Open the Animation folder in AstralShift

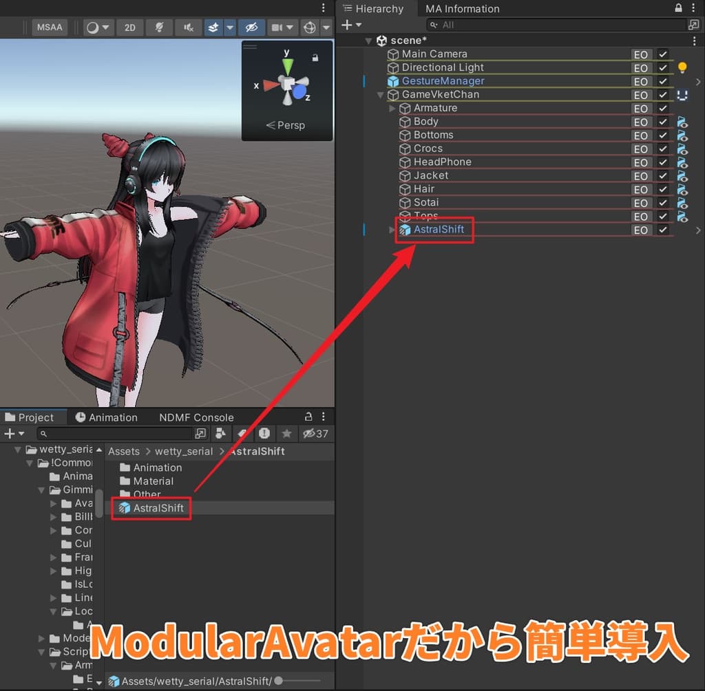(151, 468)
